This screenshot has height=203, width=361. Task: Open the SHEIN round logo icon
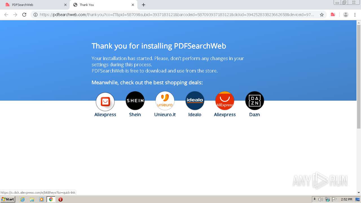[x=135, y=101]
